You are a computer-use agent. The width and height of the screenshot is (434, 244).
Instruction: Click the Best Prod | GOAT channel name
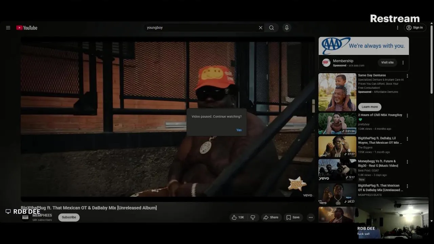(368, 170)
